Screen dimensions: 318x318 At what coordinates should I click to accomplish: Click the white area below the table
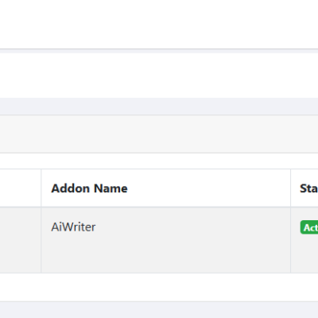click(x=159, y=287)
